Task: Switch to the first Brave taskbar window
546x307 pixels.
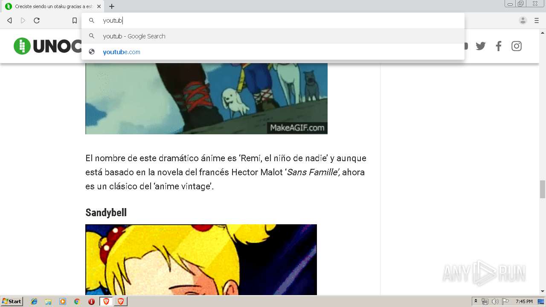Action: coord(106,301)
